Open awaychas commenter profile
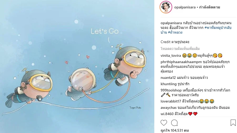 [x=169, y=108]
